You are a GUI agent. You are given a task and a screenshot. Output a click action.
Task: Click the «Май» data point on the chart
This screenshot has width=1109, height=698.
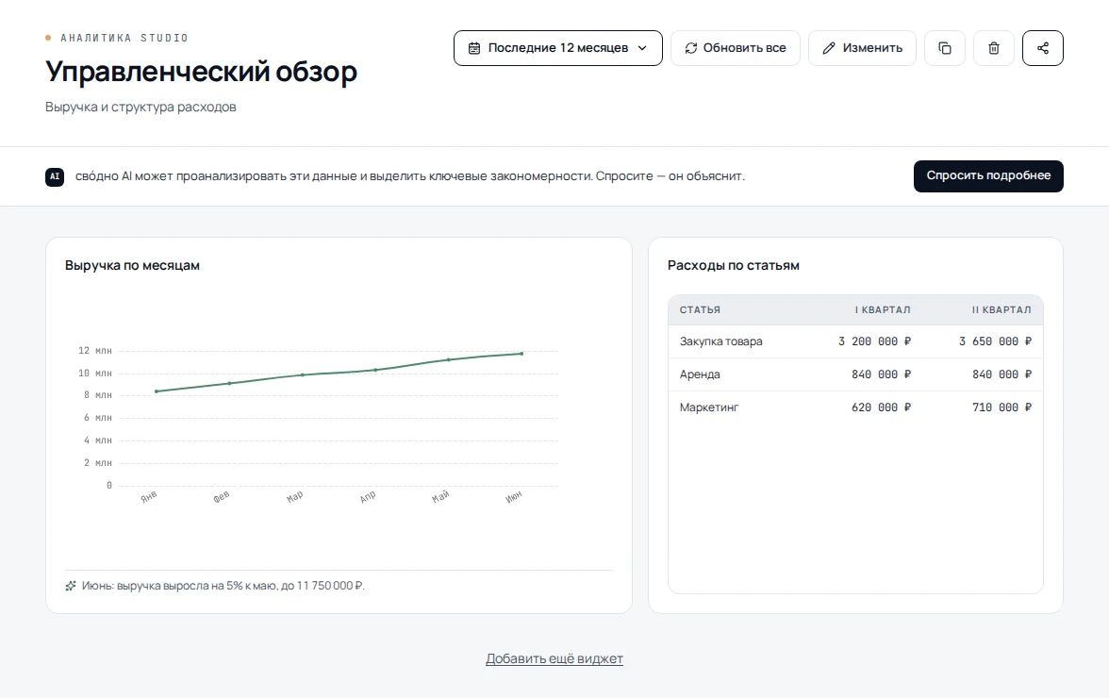449,360
